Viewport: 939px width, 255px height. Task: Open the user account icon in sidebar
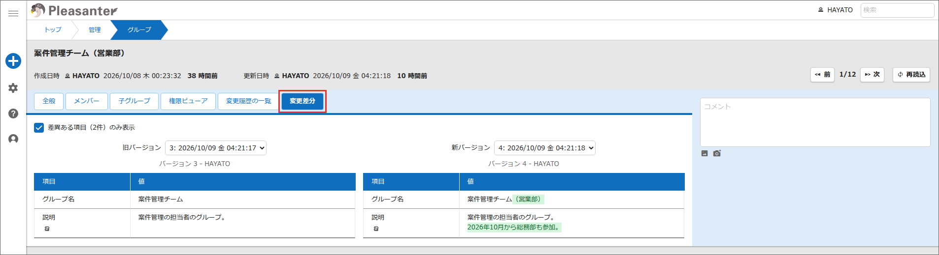(13, 139)
